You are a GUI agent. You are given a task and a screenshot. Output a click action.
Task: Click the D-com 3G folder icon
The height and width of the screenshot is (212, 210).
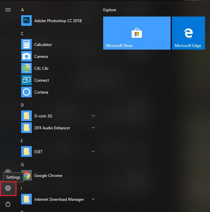26,116
